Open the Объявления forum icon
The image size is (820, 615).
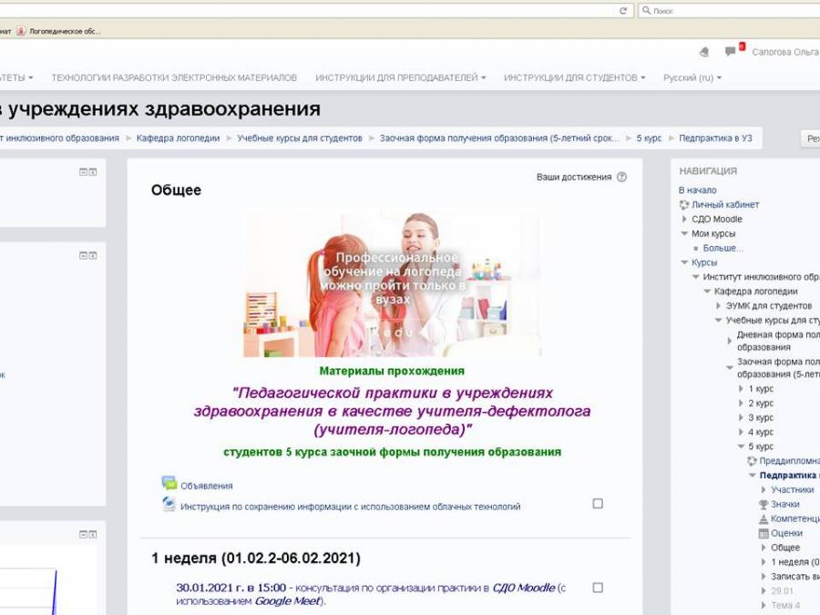[x=169, y=483]
